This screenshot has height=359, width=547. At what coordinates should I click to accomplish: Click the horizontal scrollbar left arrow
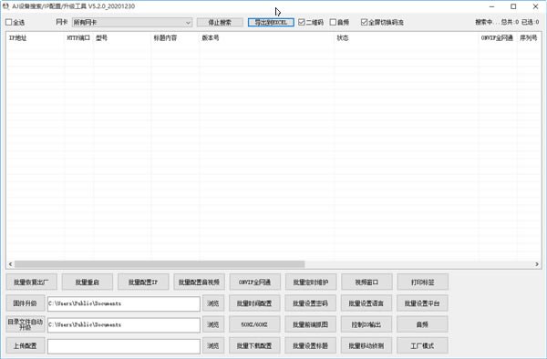[10, 264]
